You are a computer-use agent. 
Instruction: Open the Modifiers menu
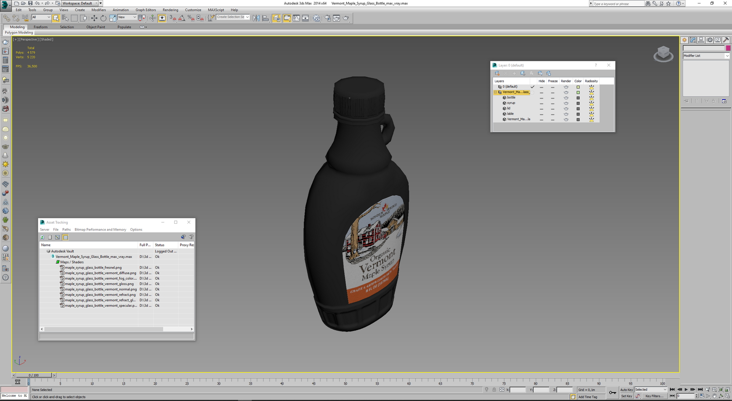click(98, 10)
